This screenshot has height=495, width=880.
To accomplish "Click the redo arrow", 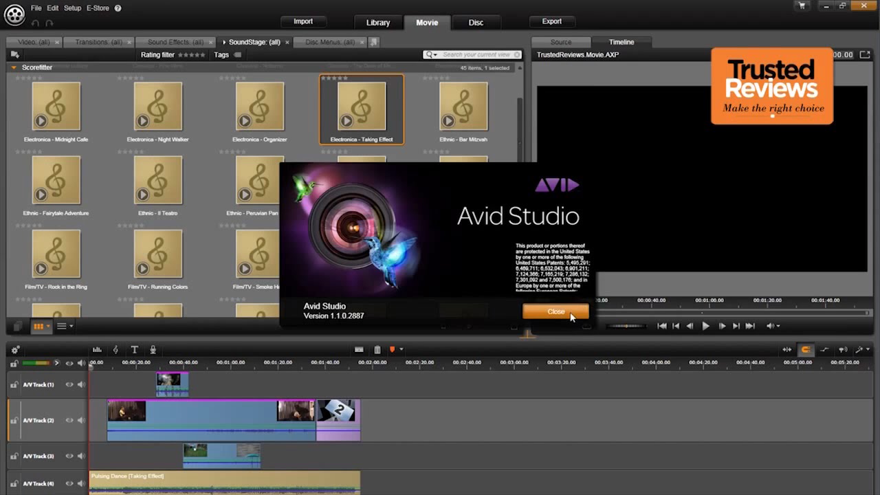I will [x=48, y=23].
